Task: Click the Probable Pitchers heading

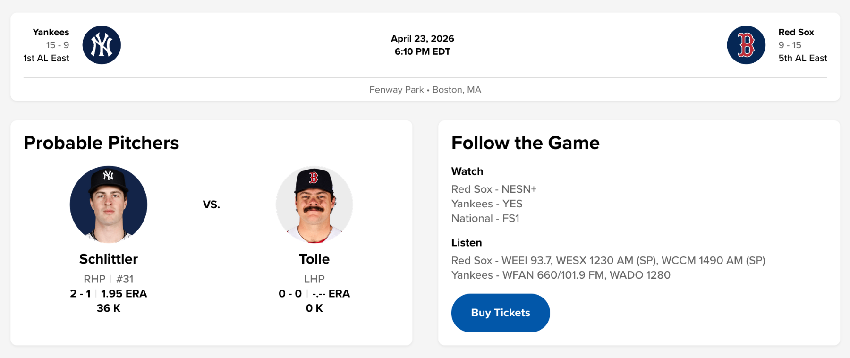Action: [x=101, y=143]
